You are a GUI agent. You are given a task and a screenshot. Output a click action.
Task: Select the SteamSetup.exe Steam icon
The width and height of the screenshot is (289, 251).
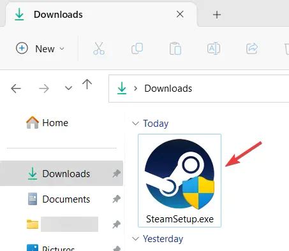tap(180, 174)
